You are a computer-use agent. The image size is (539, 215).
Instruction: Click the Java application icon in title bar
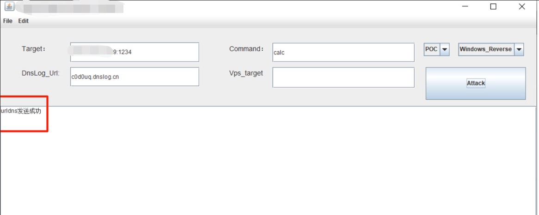tap(9, 6)
